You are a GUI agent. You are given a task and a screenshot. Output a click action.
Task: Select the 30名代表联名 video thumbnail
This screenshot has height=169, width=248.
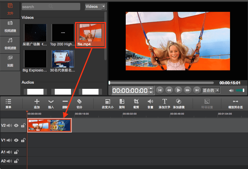tap(63, 59)
